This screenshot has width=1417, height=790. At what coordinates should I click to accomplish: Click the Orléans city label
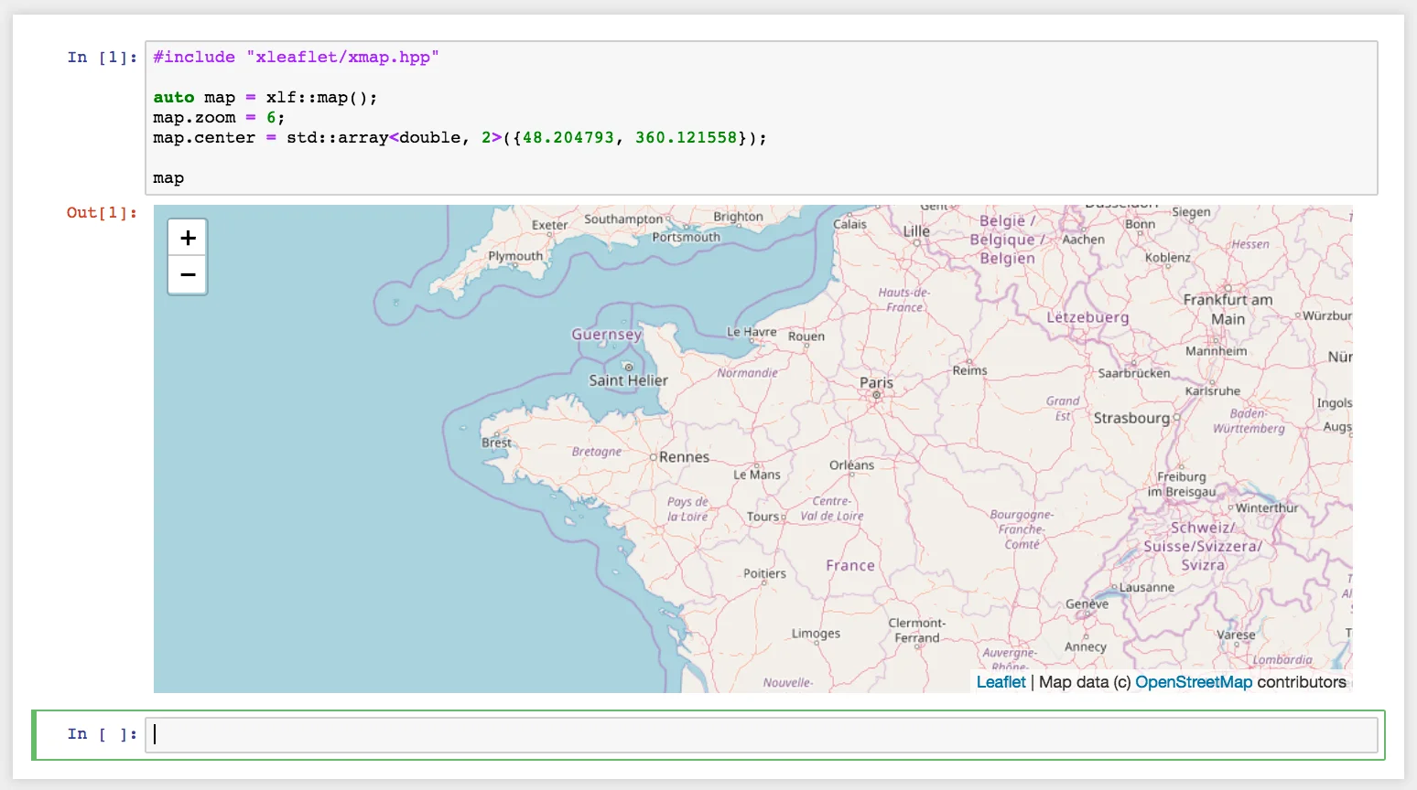(851, 464)
